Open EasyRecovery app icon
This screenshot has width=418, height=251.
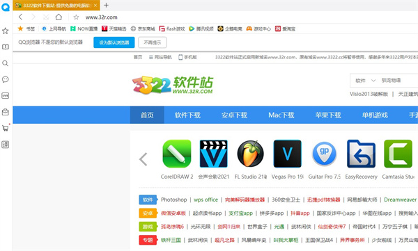[361, 154]
